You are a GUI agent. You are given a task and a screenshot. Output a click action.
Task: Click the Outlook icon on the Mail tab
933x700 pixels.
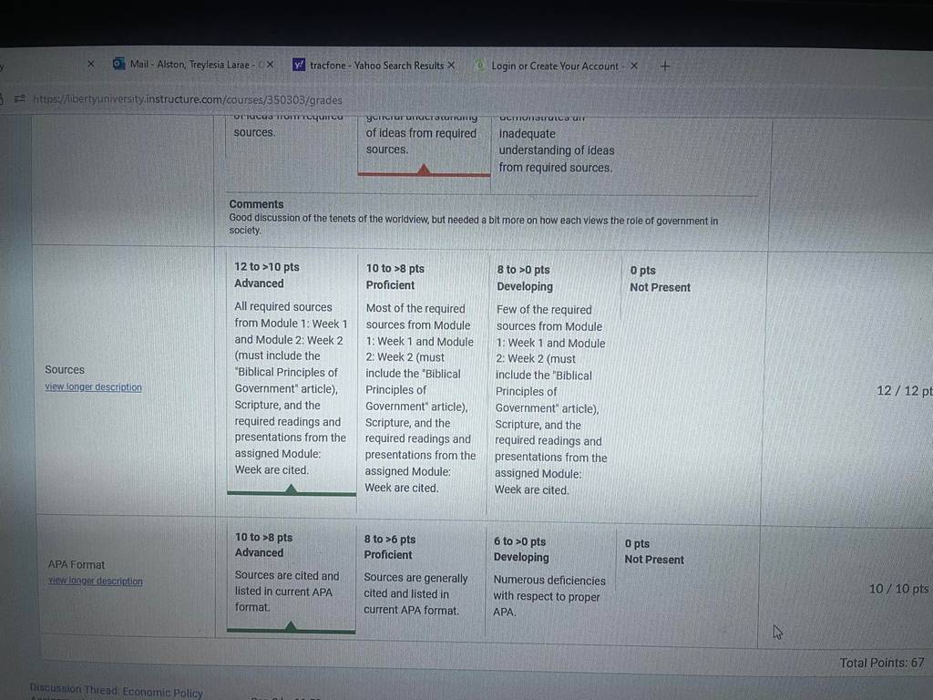click(x=118, y=64)
